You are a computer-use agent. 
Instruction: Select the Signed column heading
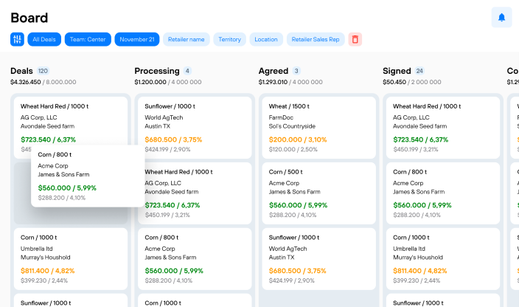click(397, 71)
